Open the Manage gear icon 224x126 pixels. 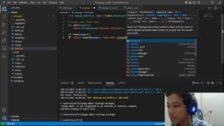tap(4, 118)
